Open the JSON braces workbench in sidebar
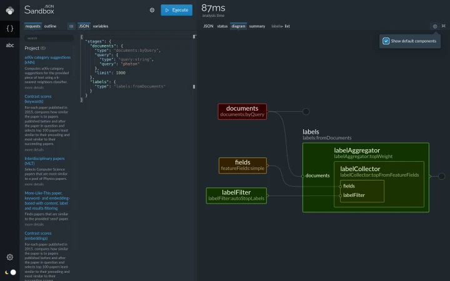Viewport: 450px width, 281px height. coord(10,28)
